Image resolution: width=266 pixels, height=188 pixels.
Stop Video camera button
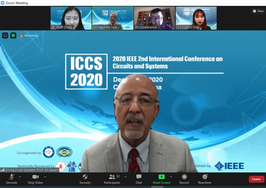(x=35, y=179)
